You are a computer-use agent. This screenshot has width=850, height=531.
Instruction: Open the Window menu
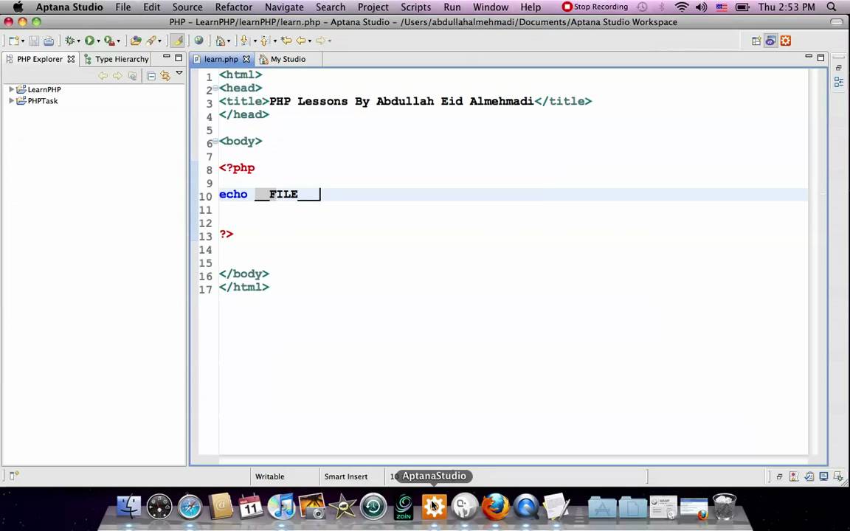[491, 7]
